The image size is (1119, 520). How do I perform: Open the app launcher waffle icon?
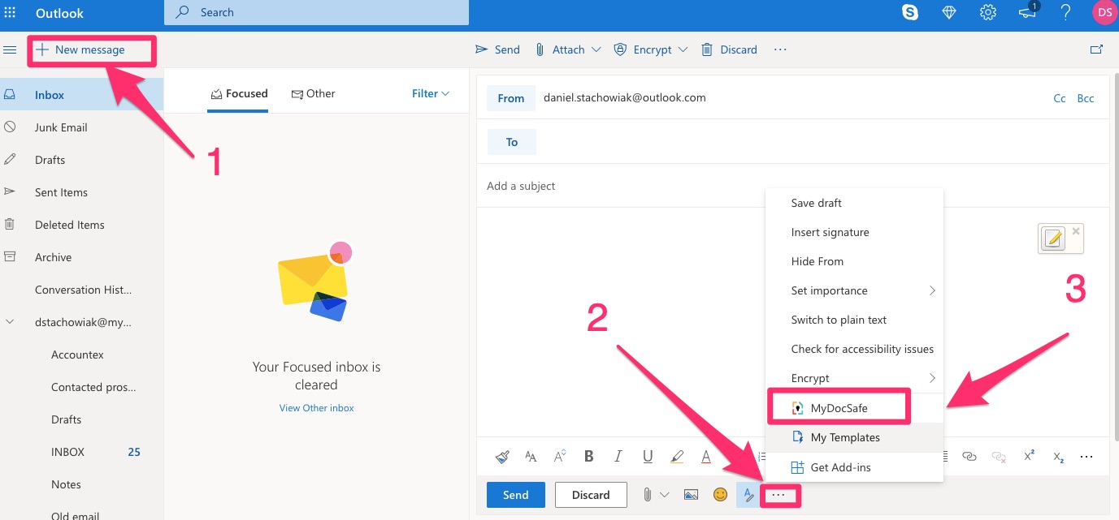[10, 13]
